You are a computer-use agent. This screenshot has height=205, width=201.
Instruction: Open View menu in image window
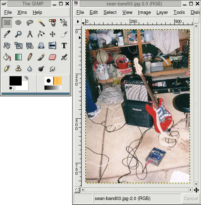[x=127, y=12]
